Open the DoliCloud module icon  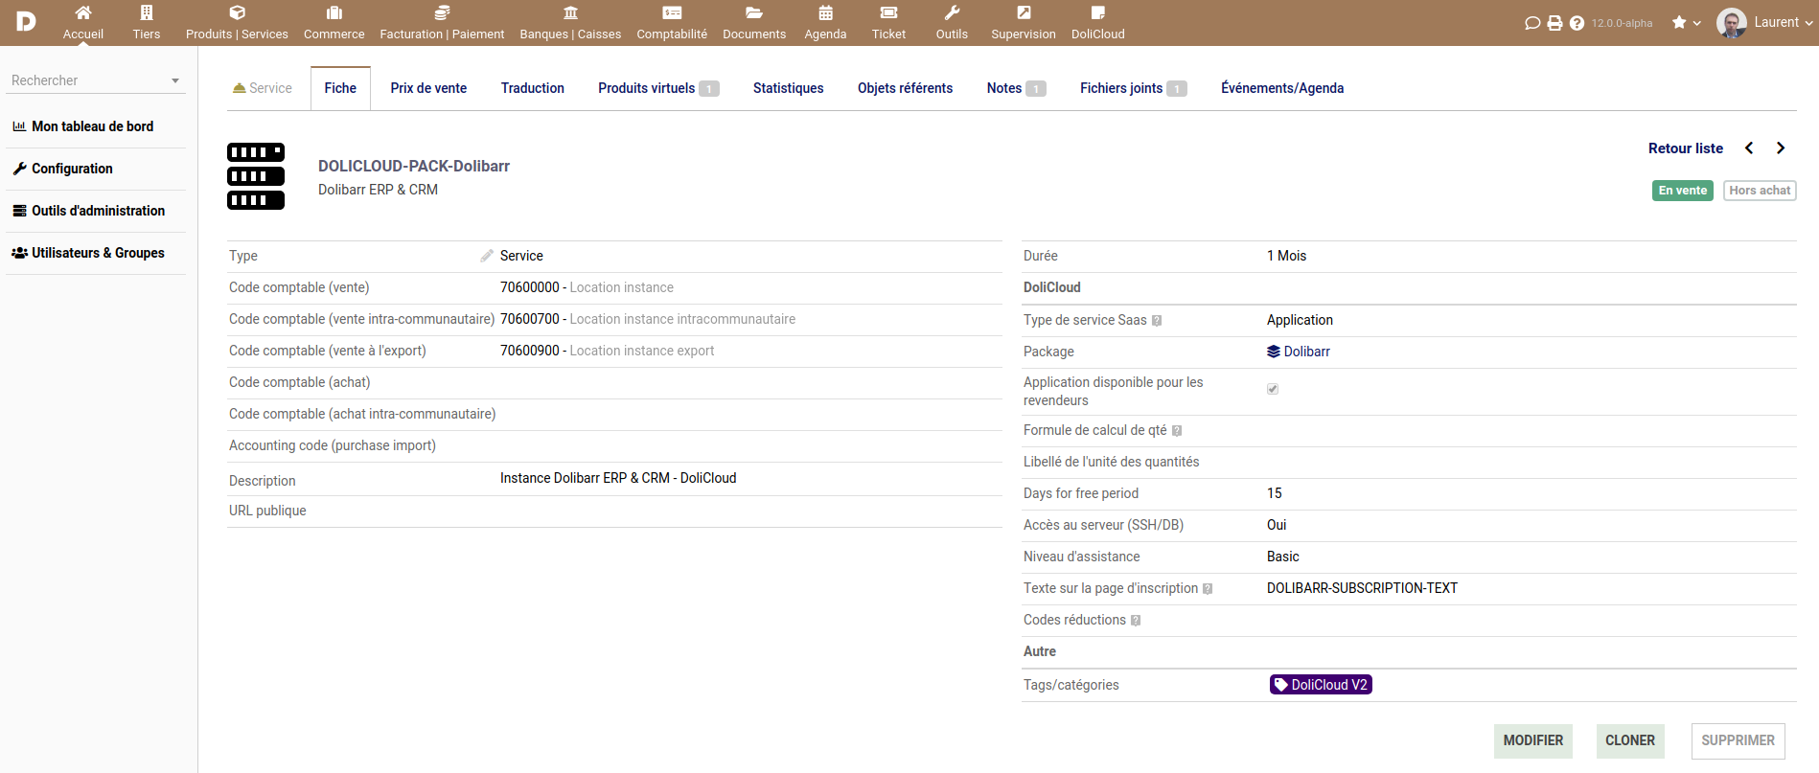click(x=1098, y=12)
